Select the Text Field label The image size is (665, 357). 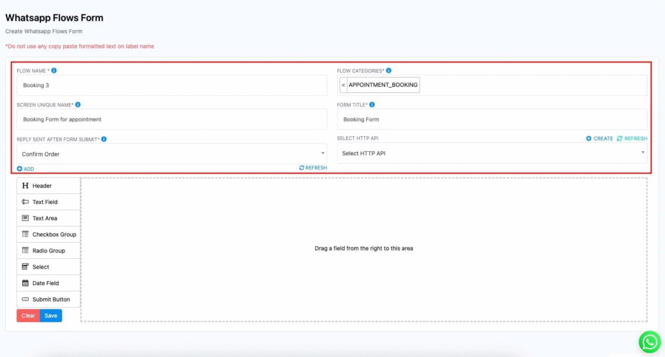click(x=45, y=202)
